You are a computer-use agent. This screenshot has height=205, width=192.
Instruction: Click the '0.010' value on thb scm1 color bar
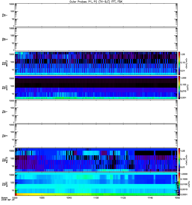[183, 91]
